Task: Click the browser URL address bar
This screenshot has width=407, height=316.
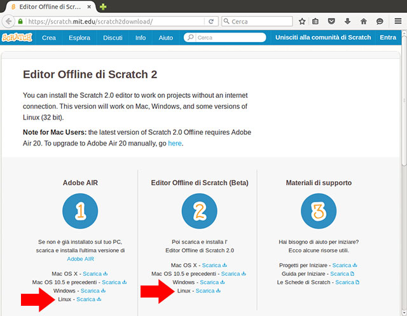Action: (114, 21)
